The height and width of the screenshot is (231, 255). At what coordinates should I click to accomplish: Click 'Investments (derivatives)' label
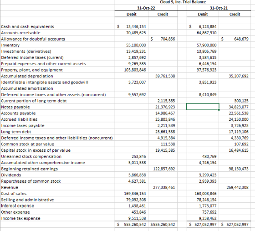pos(26,51)
